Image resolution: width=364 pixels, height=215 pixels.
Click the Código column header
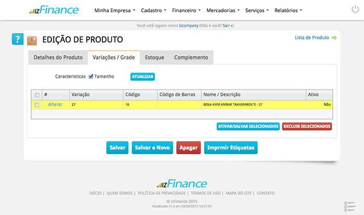(140, 95)
